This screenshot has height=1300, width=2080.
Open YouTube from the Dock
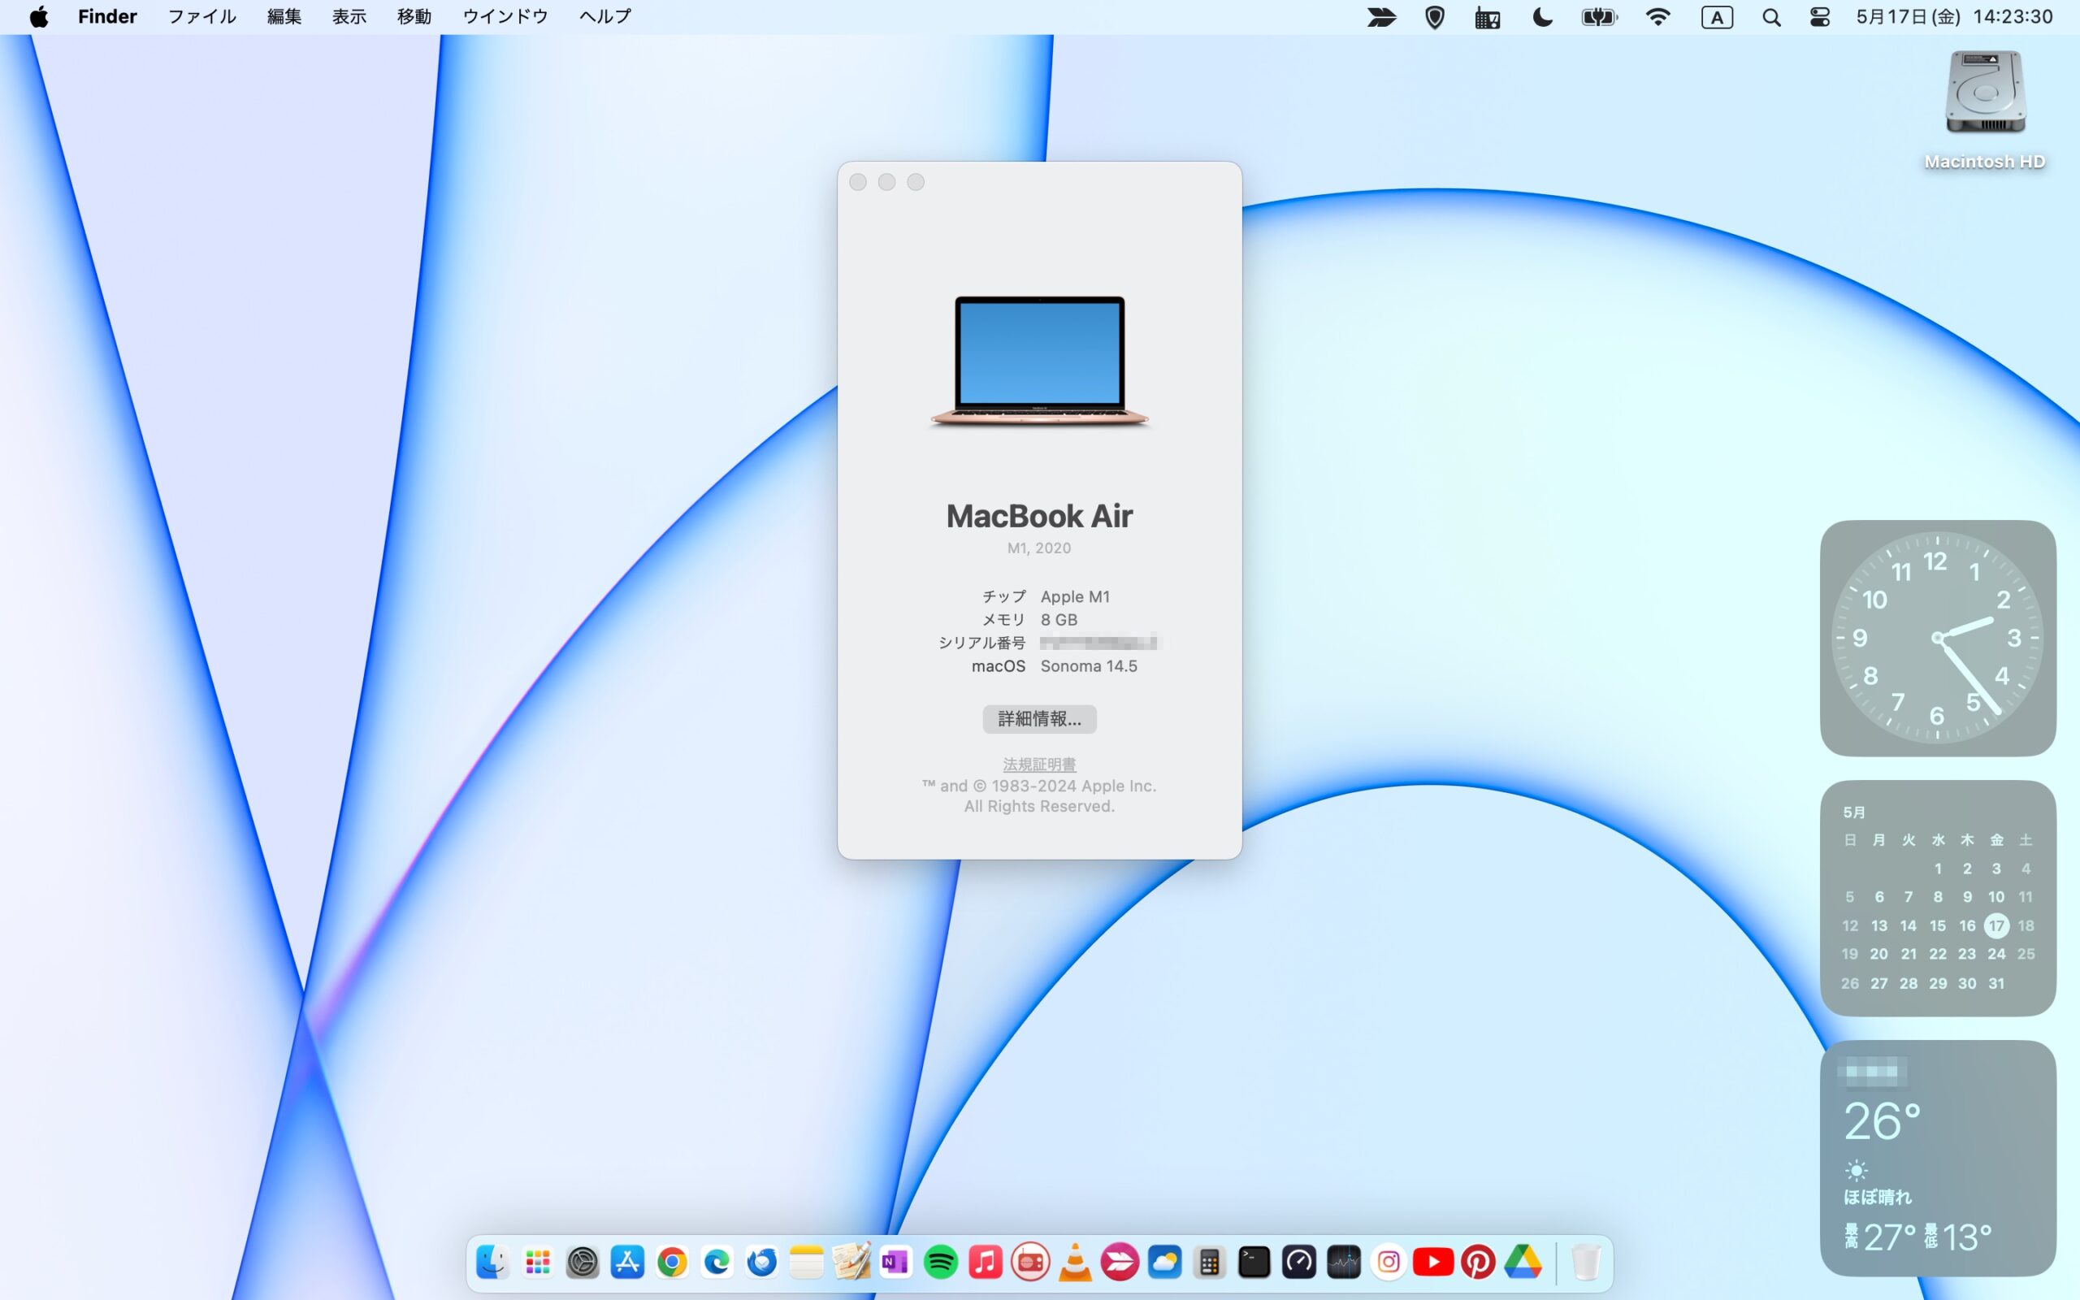point(1432,1262)
